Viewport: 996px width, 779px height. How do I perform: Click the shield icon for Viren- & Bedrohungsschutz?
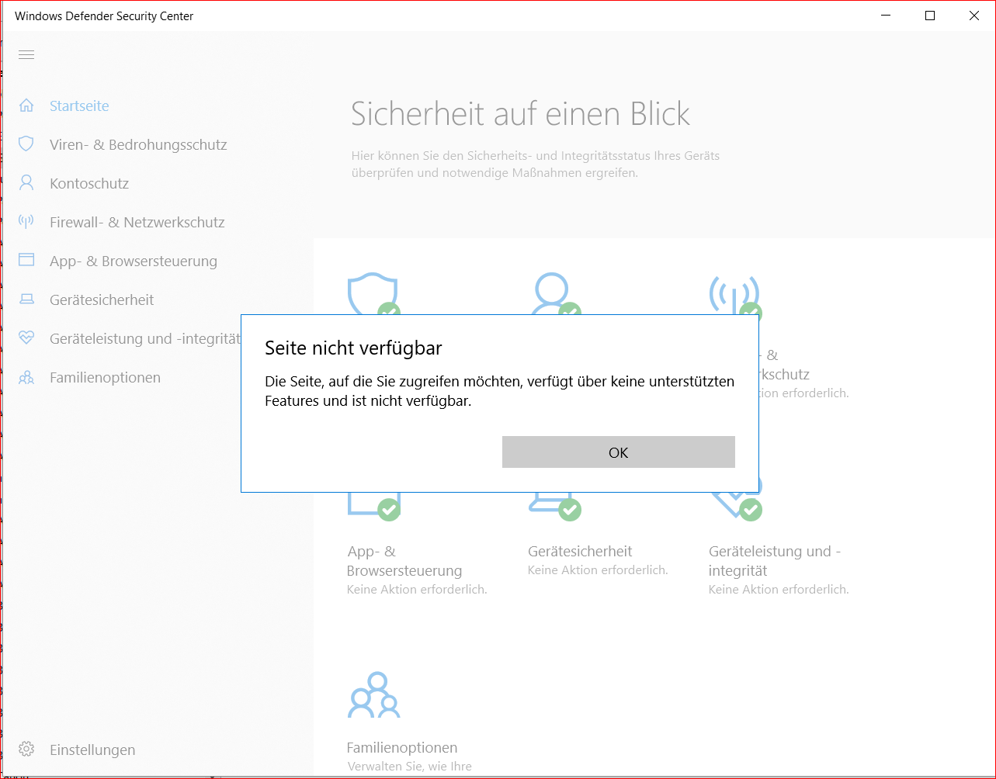tap(26, 144)
